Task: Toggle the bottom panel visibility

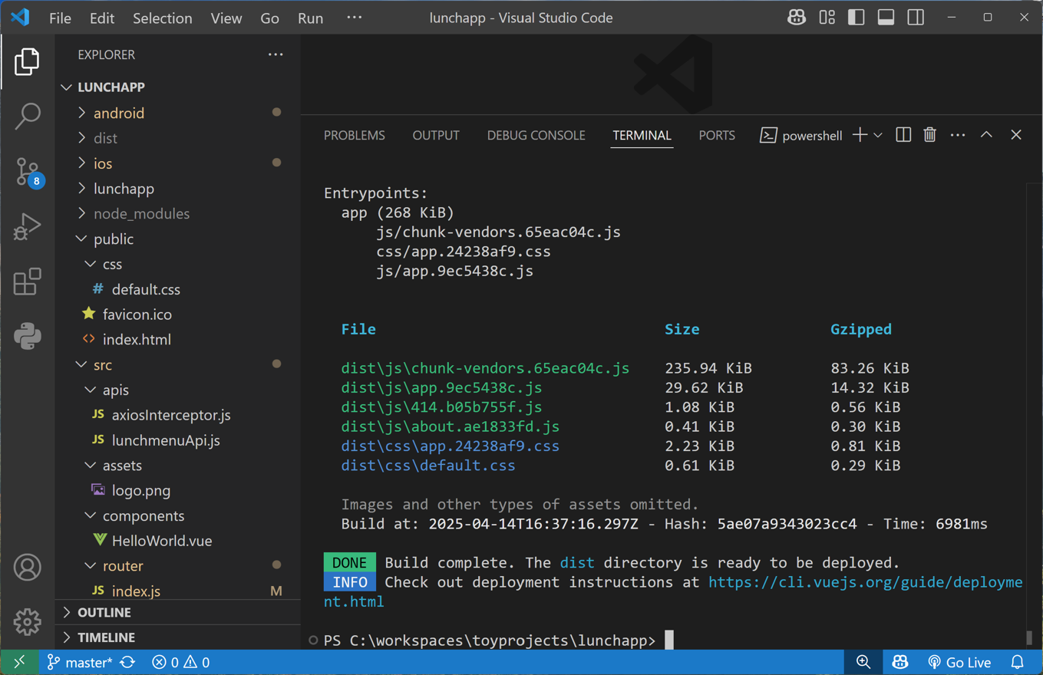Action: point(886,18)
